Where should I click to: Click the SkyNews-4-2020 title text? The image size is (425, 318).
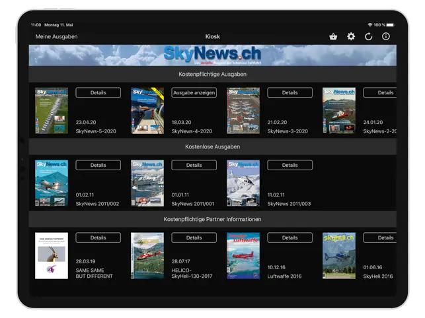pos(192,131)
